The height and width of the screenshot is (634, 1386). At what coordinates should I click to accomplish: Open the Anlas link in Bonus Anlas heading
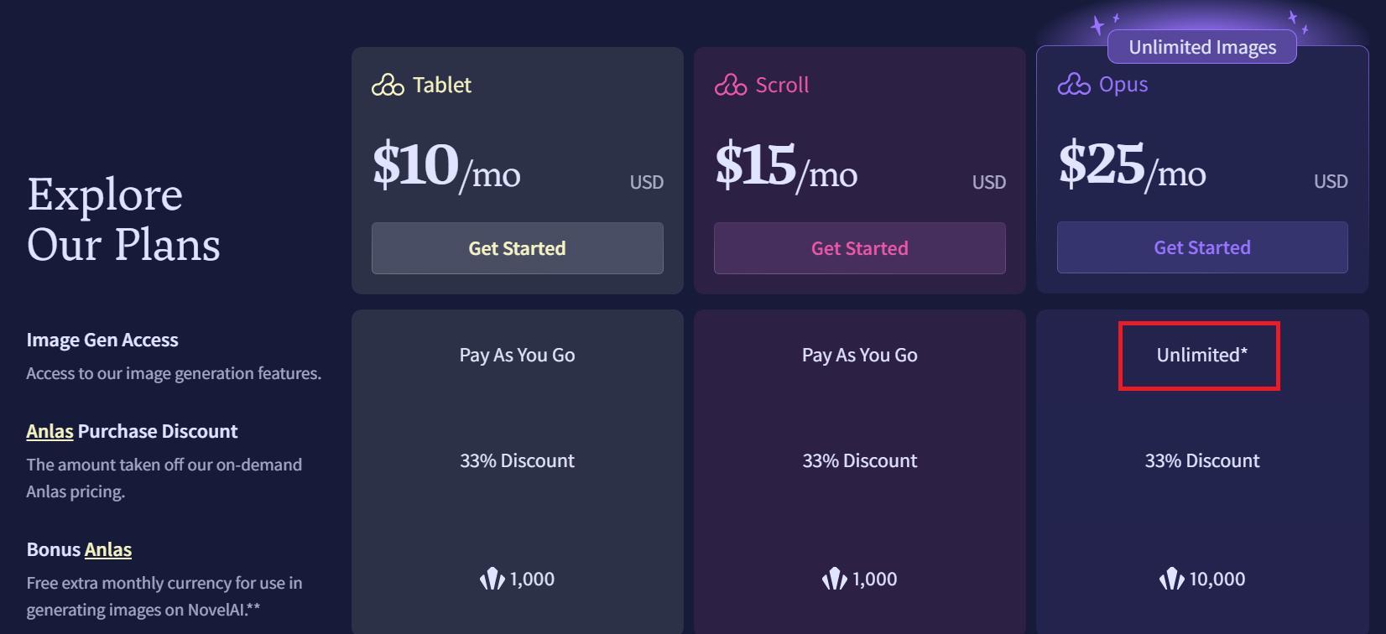[x=108, y=549]
